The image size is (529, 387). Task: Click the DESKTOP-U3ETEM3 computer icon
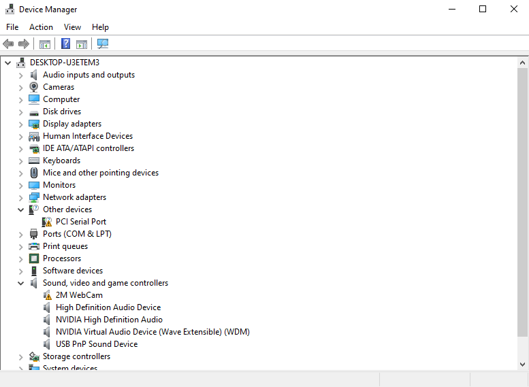pos(21,63)
